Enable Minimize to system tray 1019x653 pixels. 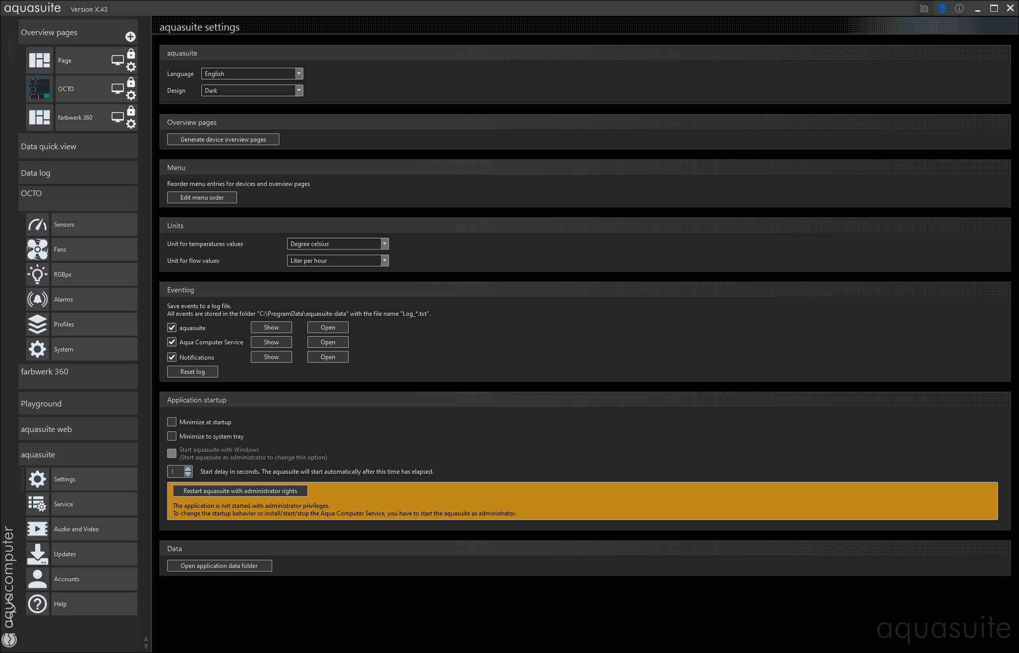pyautogui.click(x=172, y=436)
